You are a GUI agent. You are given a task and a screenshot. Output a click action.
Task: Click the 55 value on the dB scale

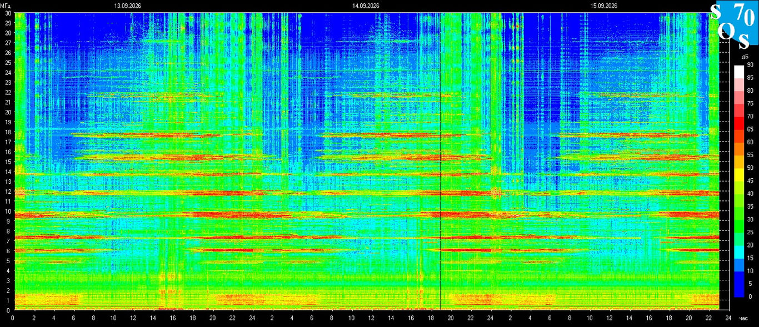tap(750, 155)
